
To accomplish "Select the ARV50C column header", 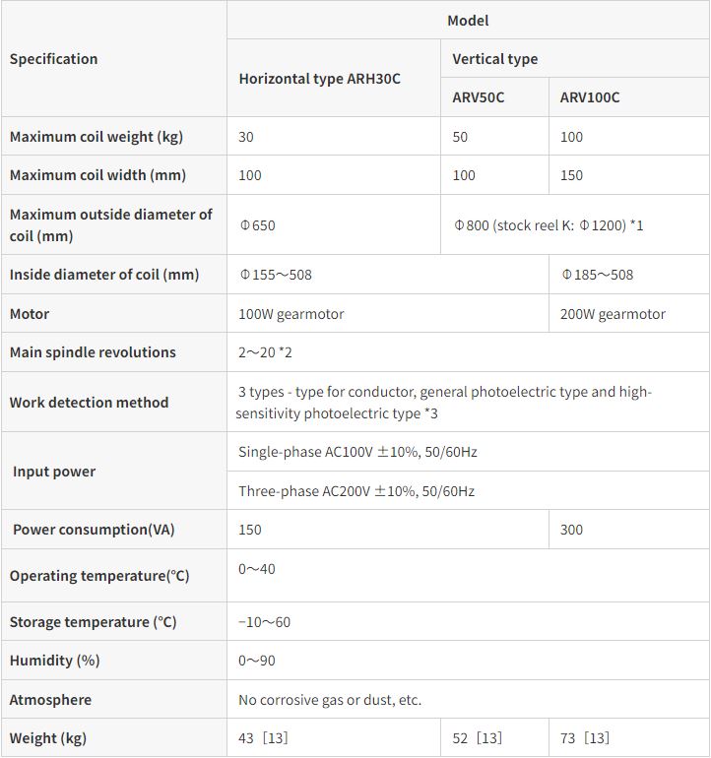I will coord(479,97).
